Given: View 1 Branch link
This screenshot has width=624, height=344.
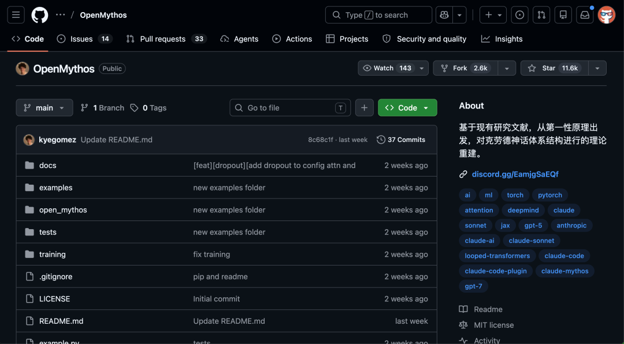Looking at the screenshot, I should (x=102, y=108).
